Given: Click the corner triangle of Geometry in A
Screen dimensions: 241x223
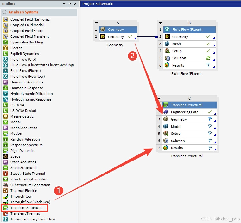Looking at the screenshot, I should 135,38.
